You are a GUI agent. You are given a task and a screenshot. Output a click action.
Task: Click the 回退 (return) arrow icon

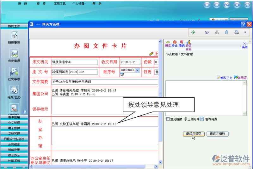(x=168, y=42)
